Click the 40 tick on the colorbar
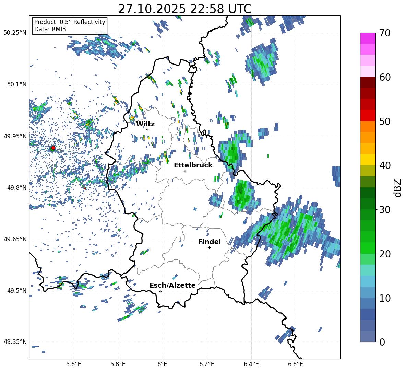This screenshot has width=406, height=371. (385, 165)
